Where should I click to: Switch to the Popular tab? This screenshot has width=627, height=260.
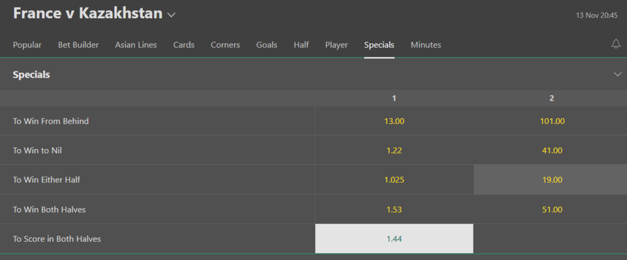pos(28,45)
